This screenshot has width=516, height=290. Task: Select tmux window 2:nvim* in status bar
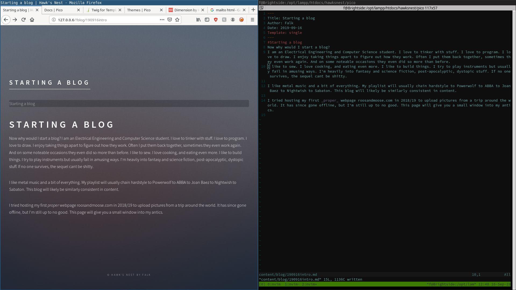coord(309,284)
